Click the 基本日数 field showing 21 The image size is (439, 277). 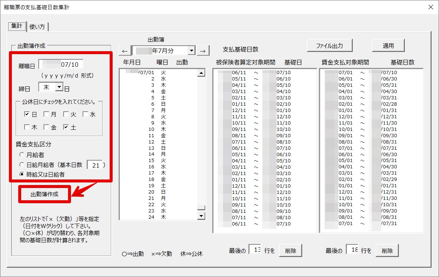coord(95,165)
